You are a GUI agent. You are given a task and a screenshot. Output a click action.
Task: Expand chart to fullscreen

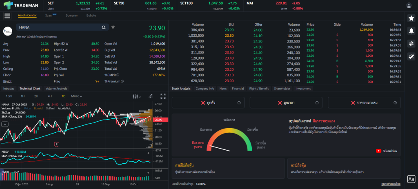tap(163, 96)
